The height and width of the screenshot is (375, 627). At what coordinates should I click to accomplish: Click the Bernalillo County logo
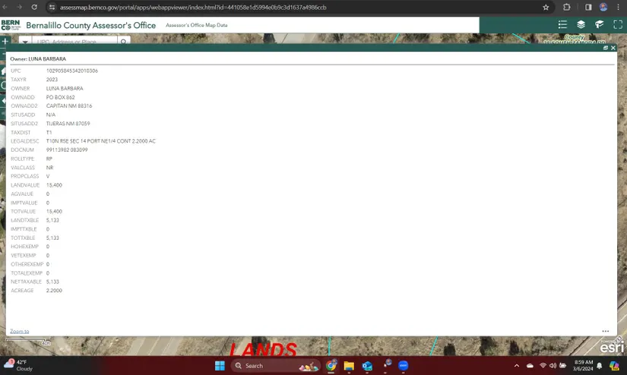click(x=11, y=25)
